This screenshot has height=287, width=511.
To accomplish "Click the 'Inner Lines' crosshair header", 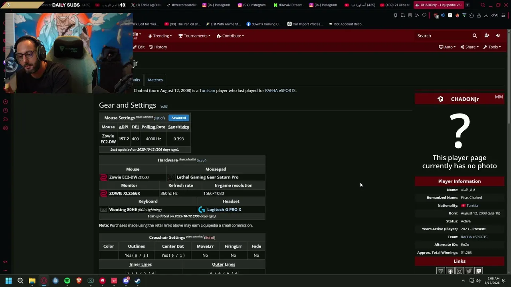I will tap(141, 264).
